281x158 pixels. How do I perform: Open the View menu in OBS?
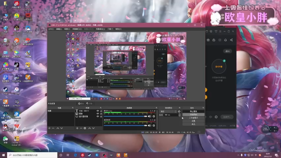pos(67,29)
